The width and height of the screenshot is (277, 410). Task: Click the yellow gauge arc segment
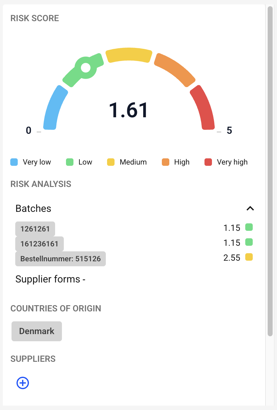(x=129, y=55)
